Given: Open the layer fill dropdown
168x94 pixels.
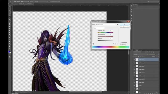Looking at the screenshot, I should click(x=159, y=57).
